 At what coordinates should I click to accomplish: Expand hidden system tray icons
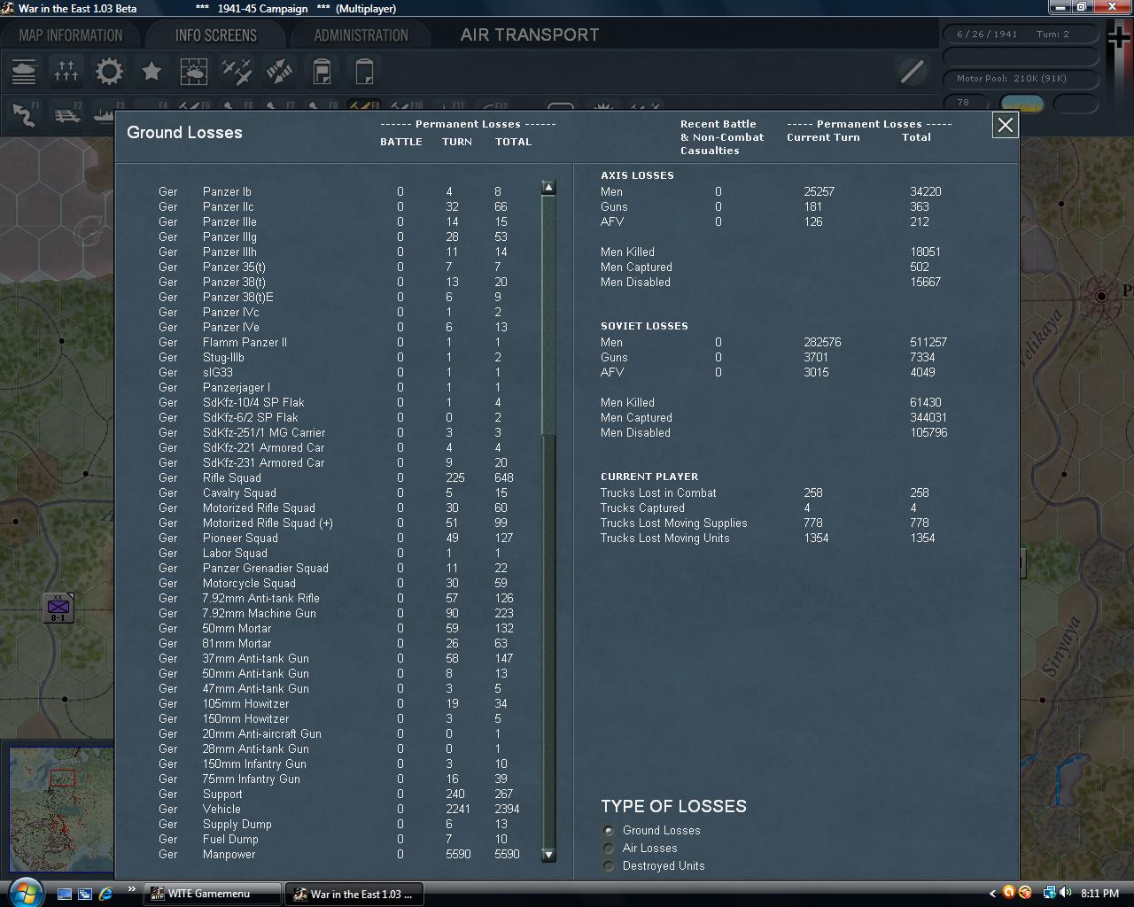coord(992,894)
